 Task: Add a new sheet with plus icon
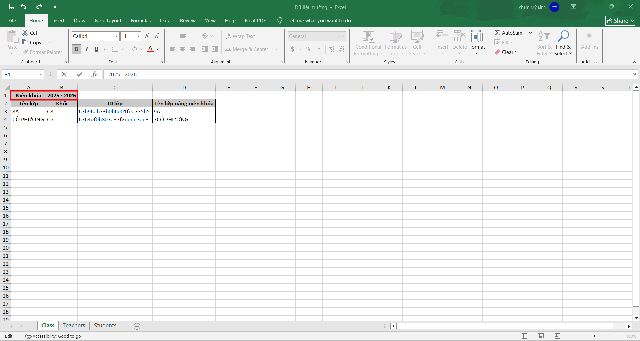tap(137, 326)
